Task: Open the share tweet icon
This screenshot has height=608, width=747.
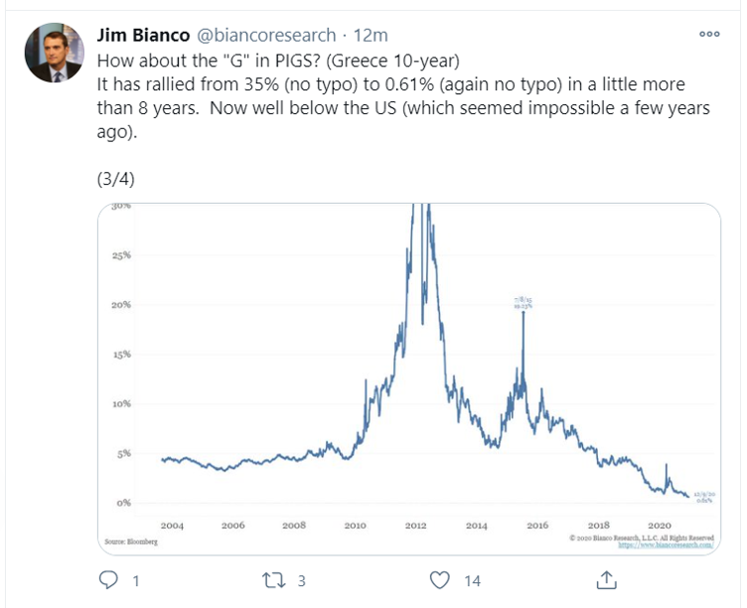Action: (x=605, y=579)
